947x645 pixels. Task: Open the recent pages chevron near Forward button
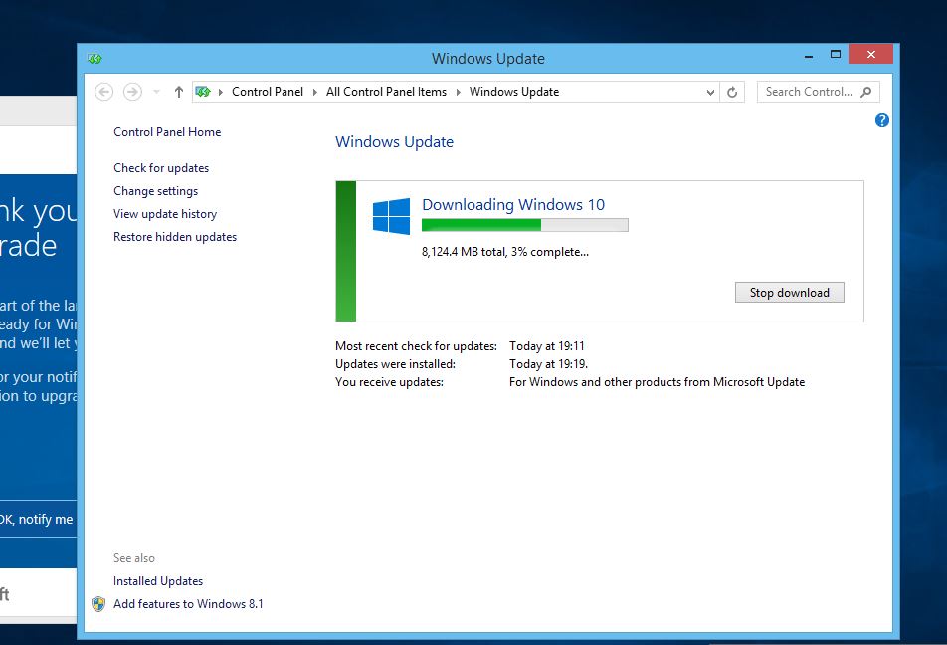pos(155,91)
